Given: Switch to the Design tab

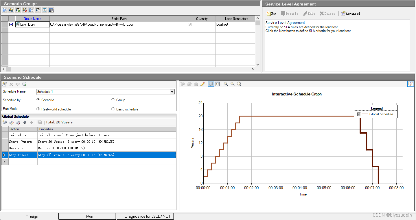Looking at the screenshot, I should point(32,217).
